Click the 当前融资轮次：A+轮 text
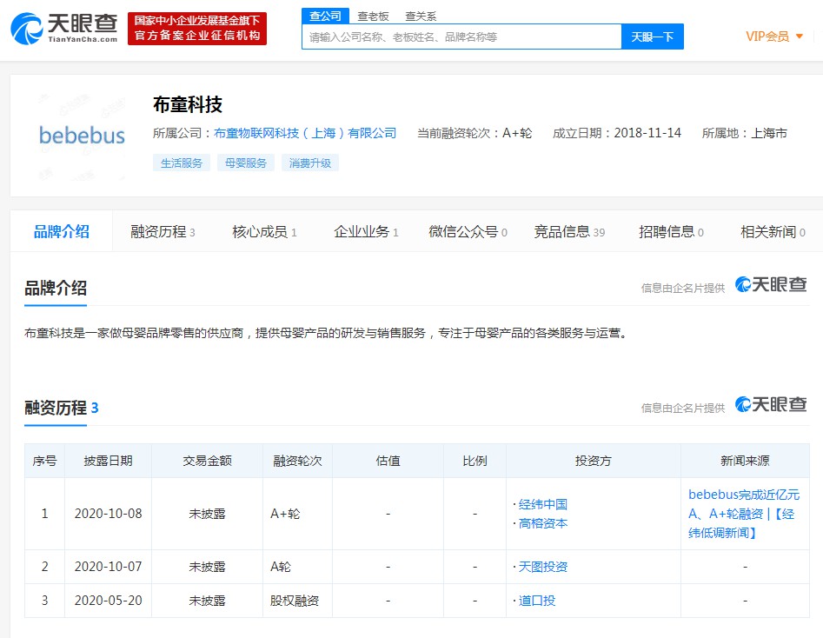Image resolution: width=823 pixels, height=638 pixels. pos(475,133)
